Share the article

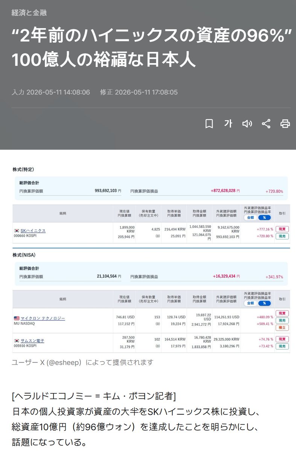click(266, 124)
